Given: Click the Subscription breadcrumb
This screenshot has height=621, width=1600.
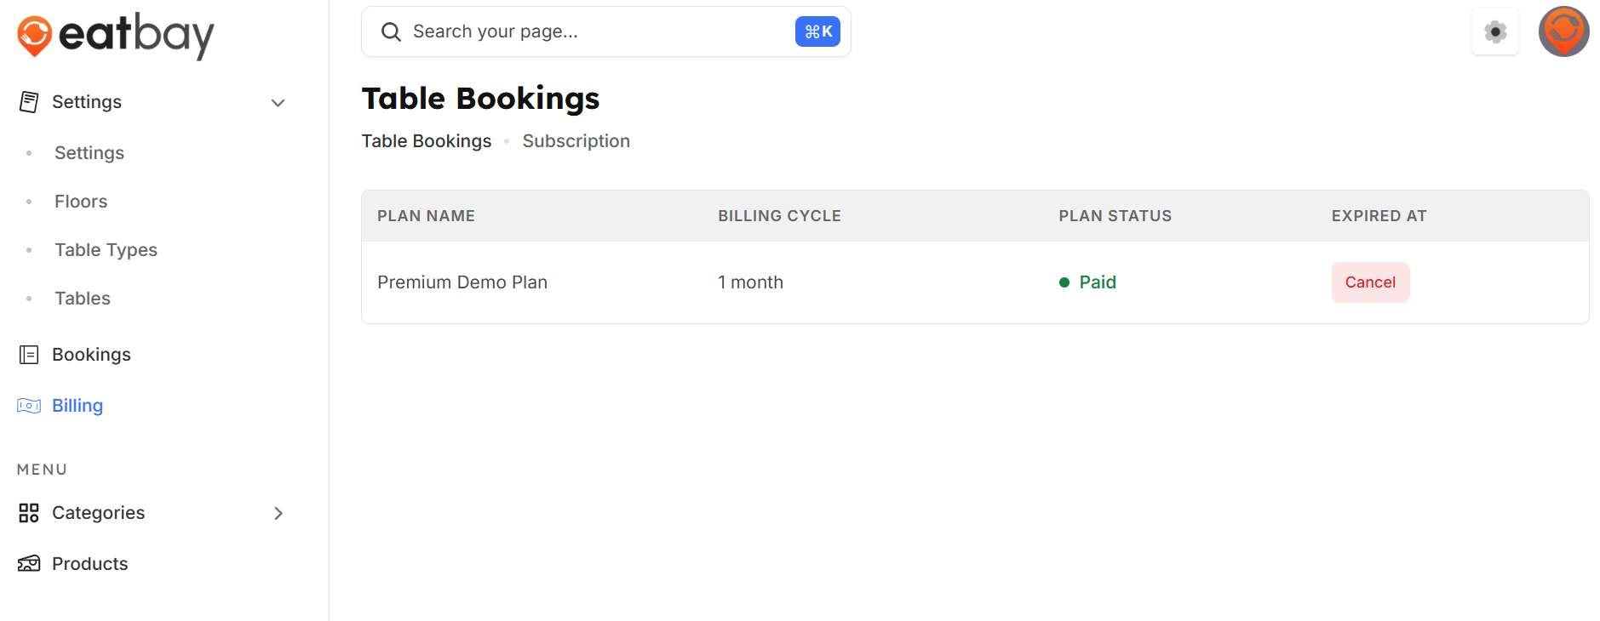Looking at the screenshot, I should coord(576,141).
